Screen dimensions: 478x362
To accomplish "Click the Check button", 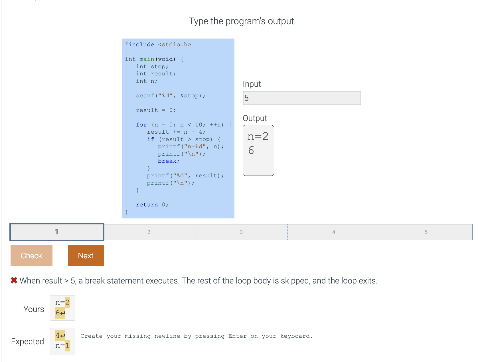I will 31,256.
